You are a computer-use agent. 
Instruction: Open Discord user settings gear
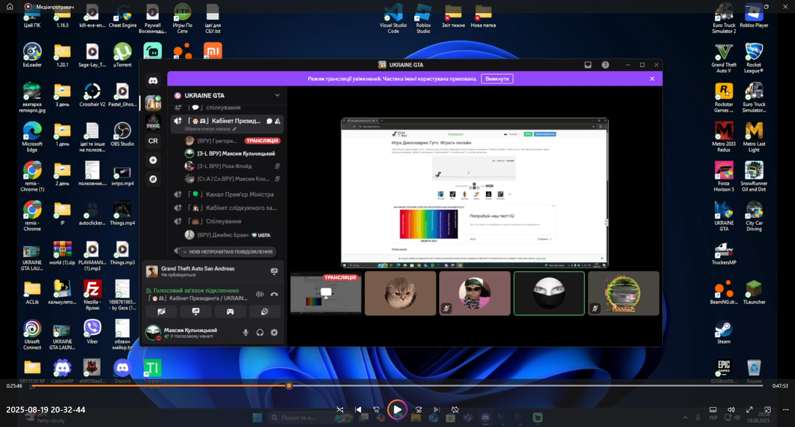(274, 333)
